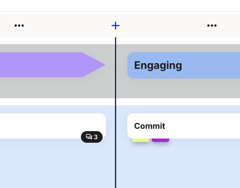The height and width of the screenshot is (188, 240).
Task: Click the Commit label text
Action: [x=149, y=126]
